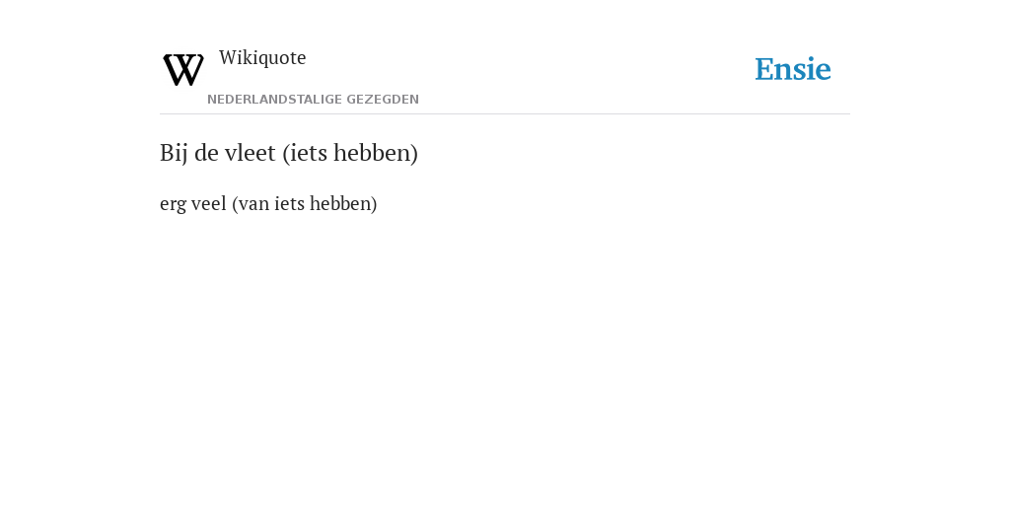
Task: Open the Ensie logo link
Action: pyautogui.click(x=793, y=69)
